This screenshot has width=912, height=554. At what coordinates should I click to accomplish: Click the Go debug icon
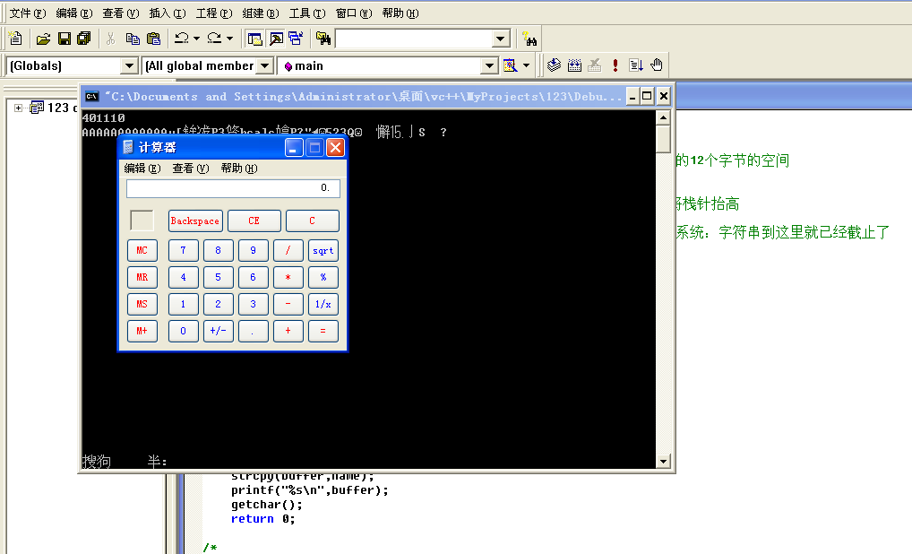pyautogui.click(x=636, y=65)
